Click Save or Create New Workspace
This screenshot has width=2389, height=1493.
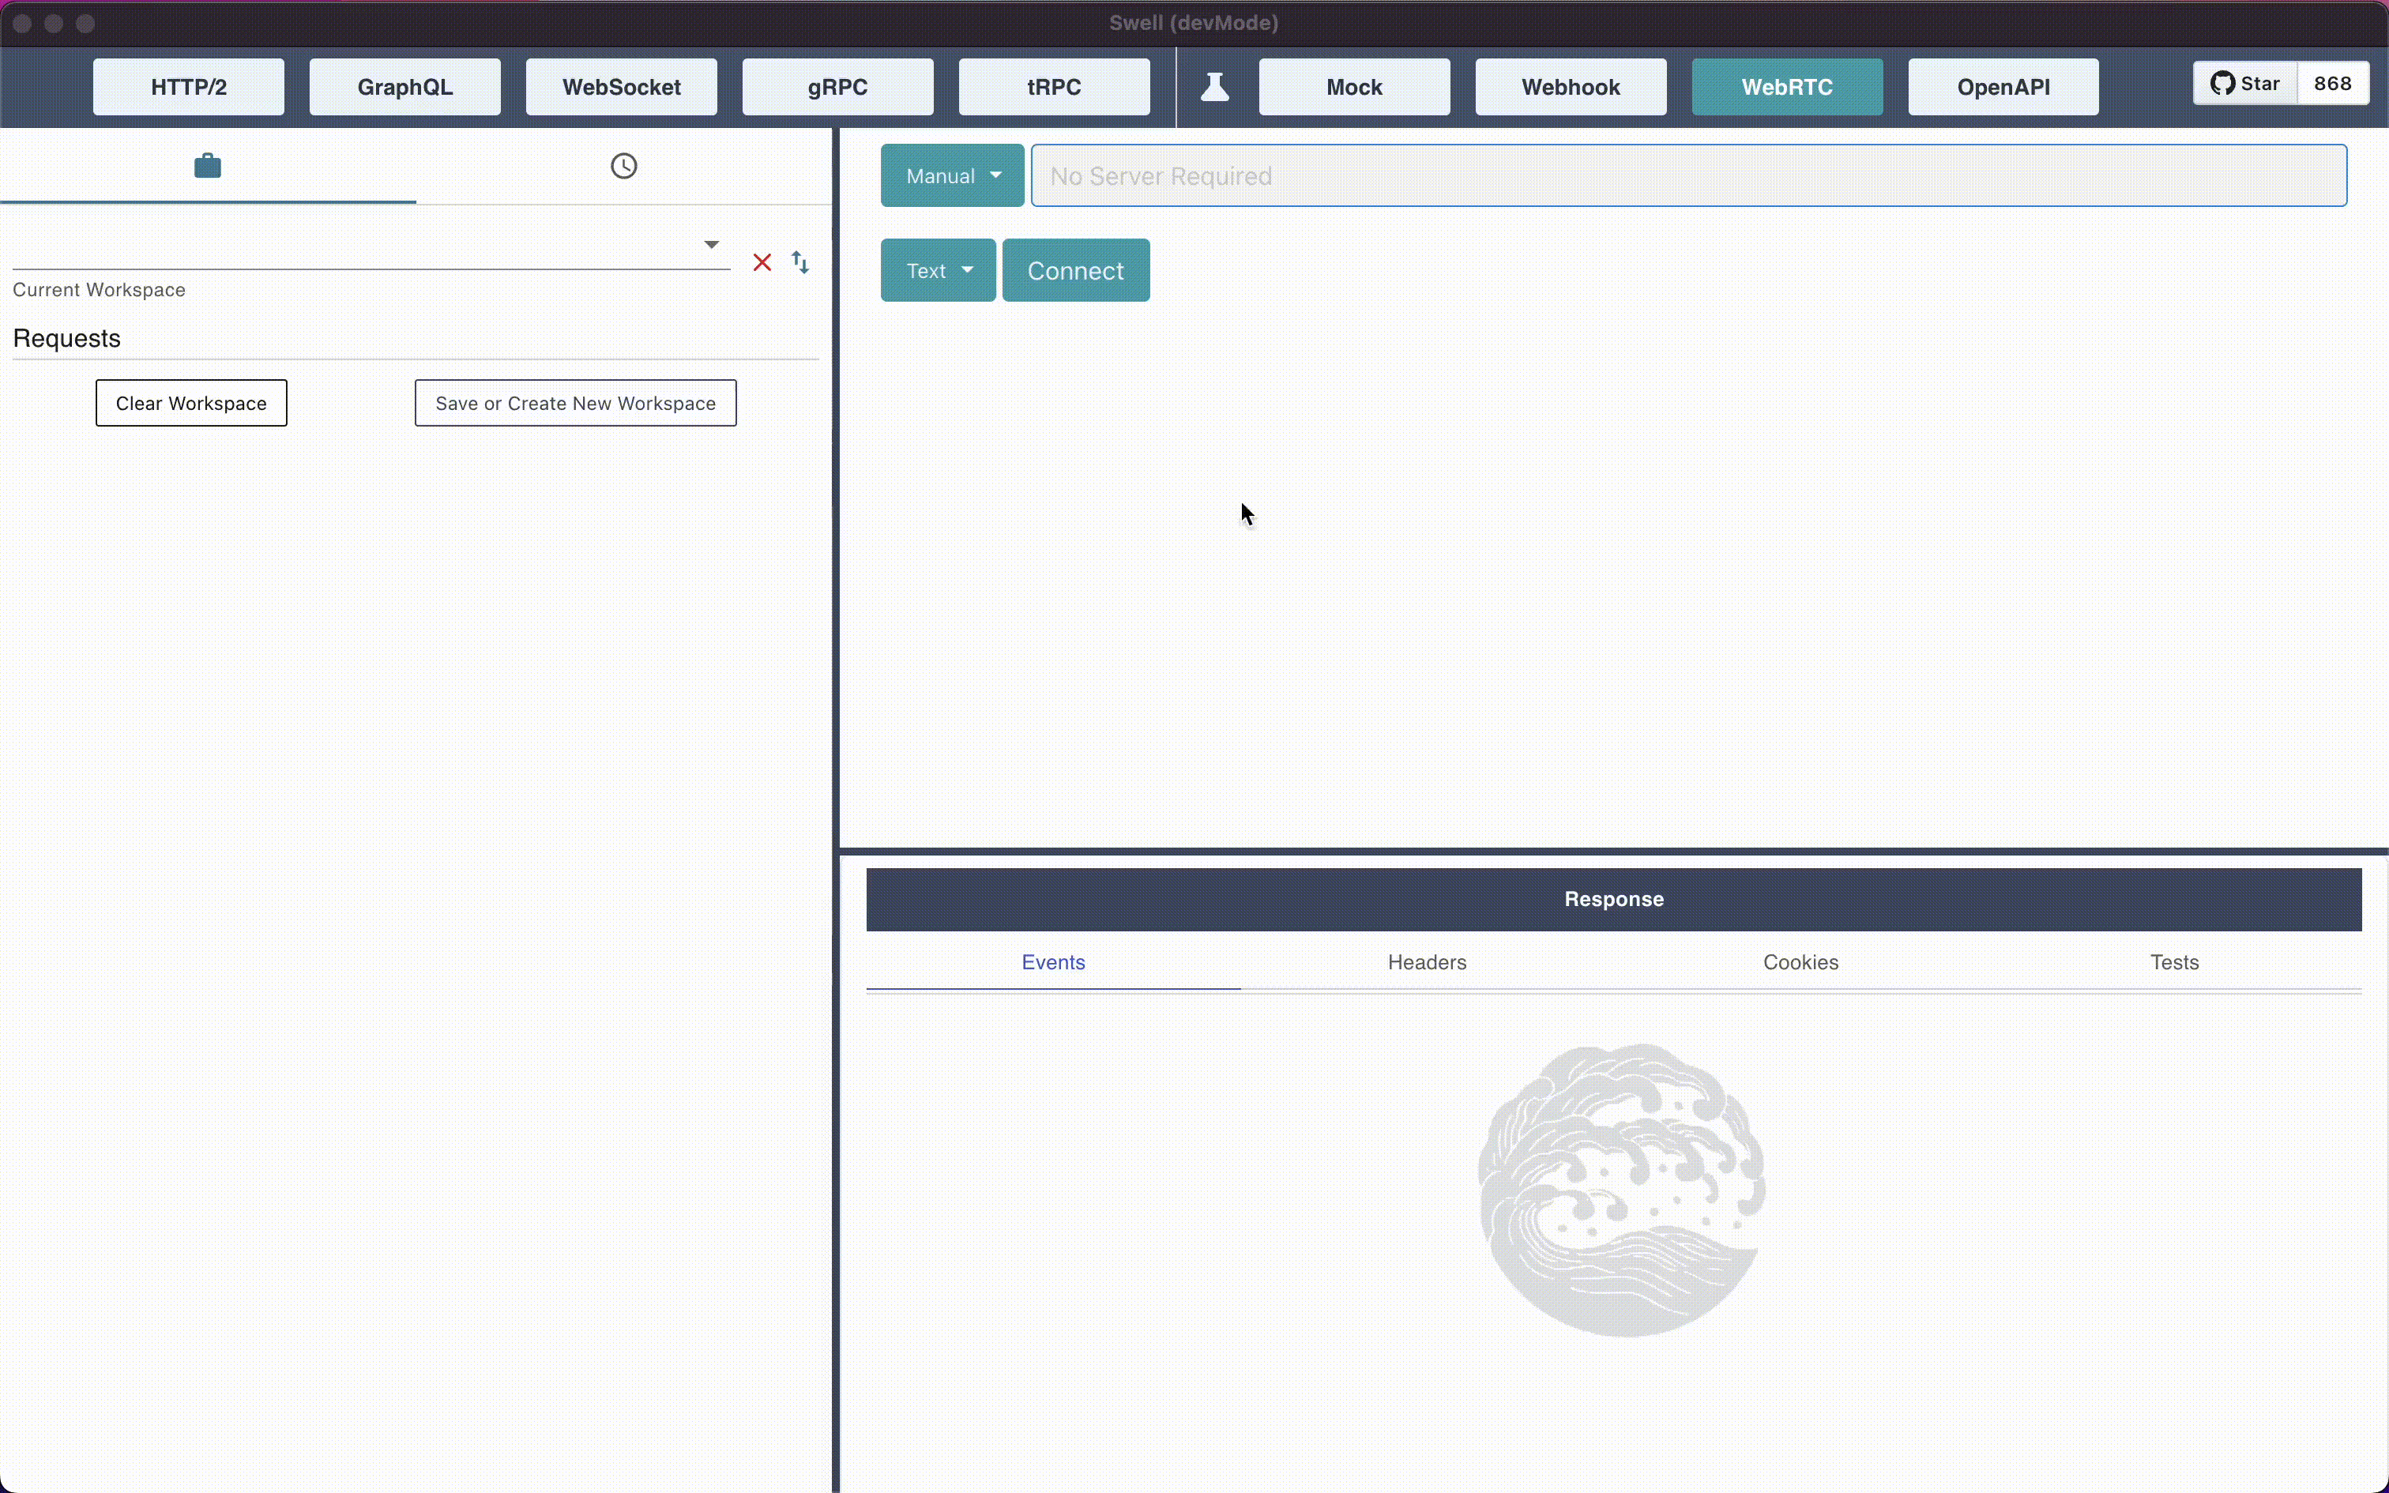pos(576,403)
